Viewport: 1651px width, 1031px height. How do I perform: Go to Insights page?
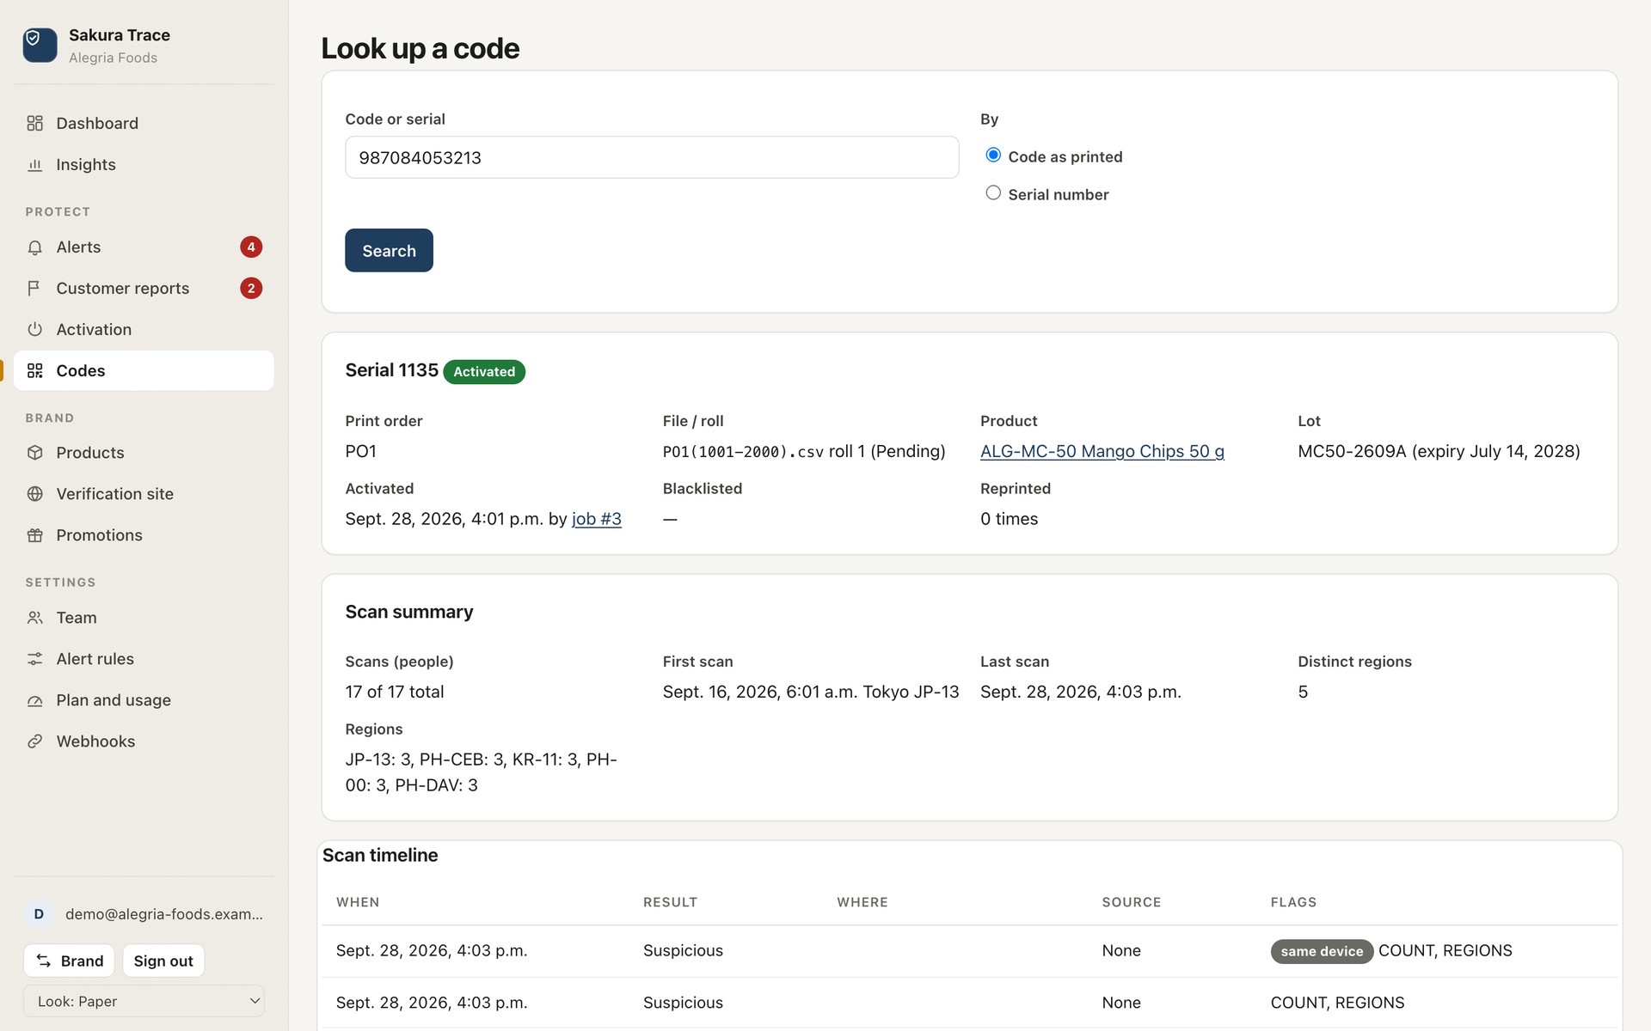tap(144, 165)
